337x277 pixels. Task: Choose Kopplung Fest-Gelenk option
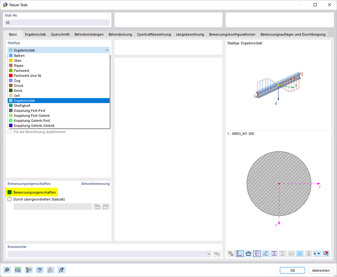click(59, 116)
